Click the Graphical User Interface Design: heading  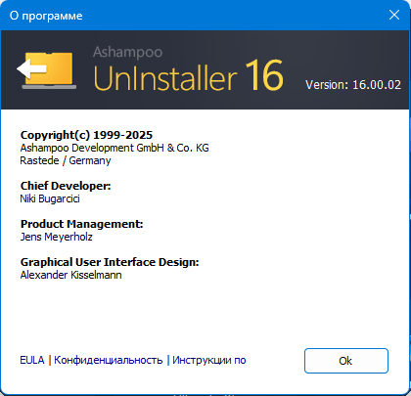pos(110,262)
